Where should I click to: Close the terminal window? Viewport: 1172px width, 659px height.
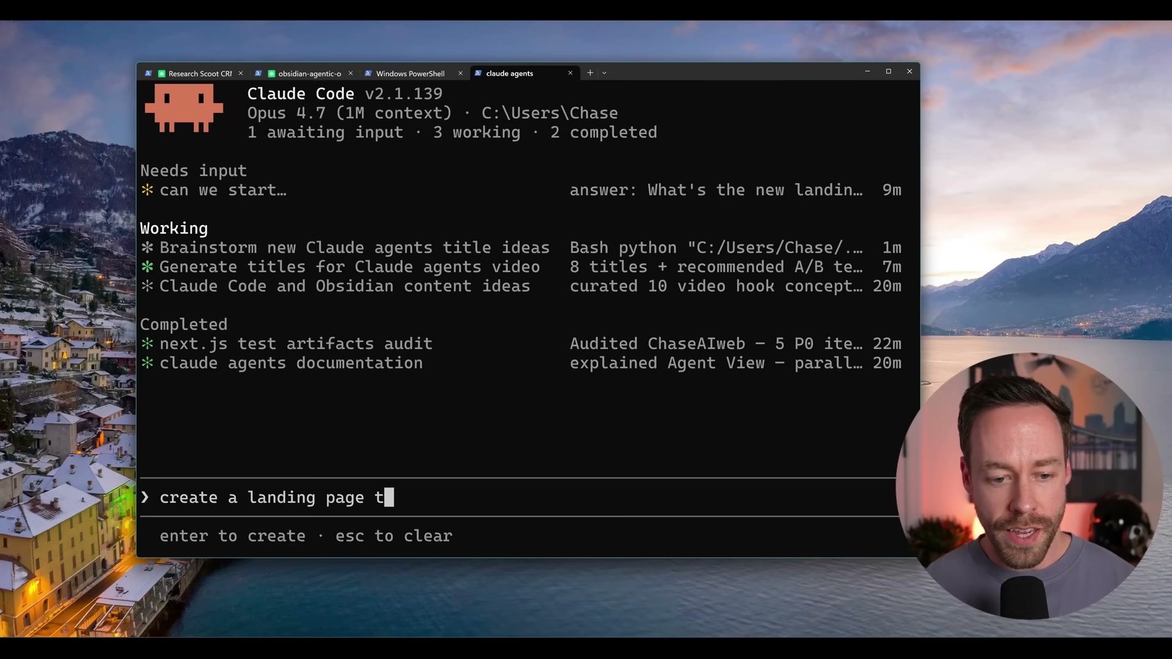pos(910,72)
